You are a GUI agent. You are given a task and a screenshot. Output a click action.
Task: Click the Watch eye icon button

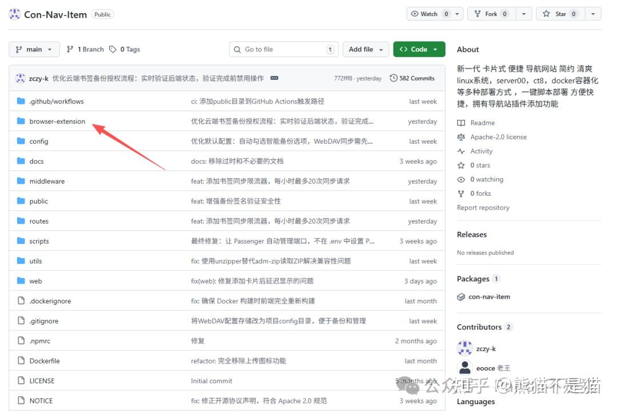point(424,14)
